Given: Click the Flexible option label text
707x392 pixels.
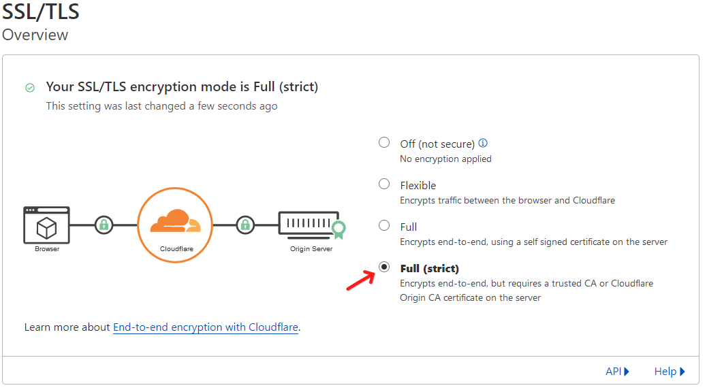Looking at the screenshot, I should 418,185.
